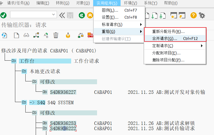Click the include objects icon
Screen dimensions: 214x135
pyautogui.click(x=81, y=35)
